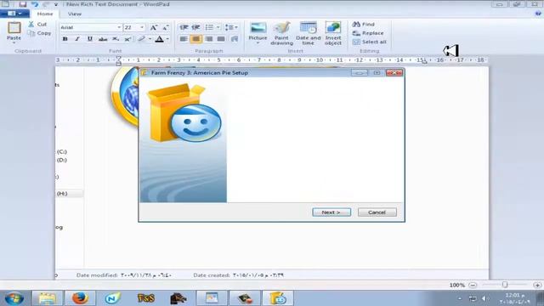Open the font color dropdown arrow
544x306 pixels.
[167, 39]
